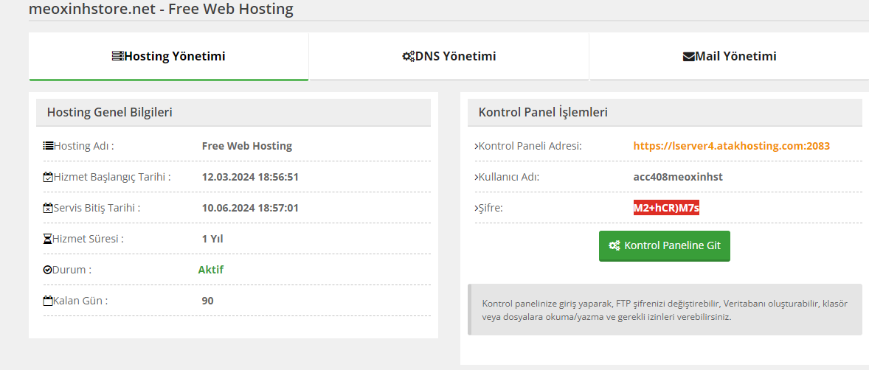
Task: Click the list icon next to Hosting Adı
Action: click(48, 146)
